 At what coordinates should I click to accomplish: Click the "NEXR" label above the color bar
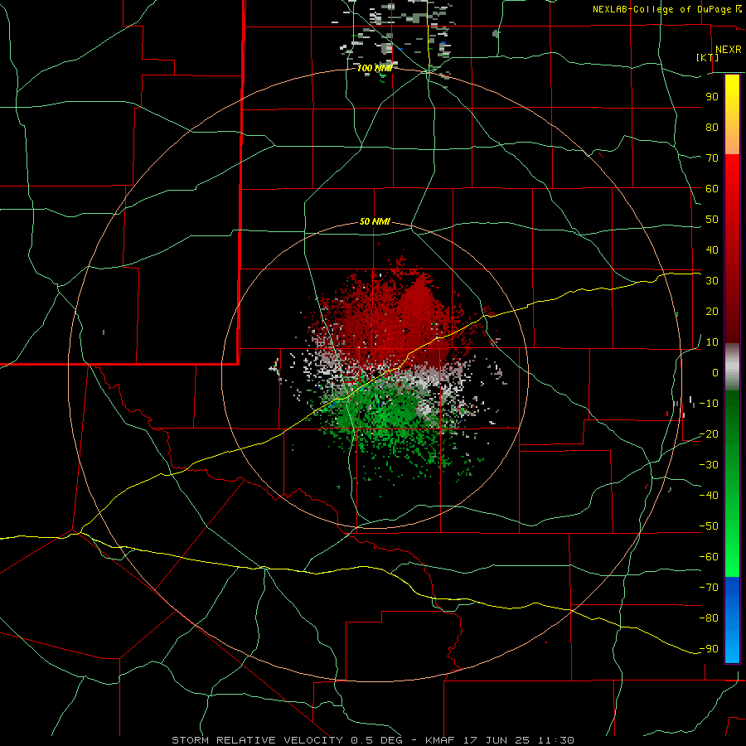729,50
